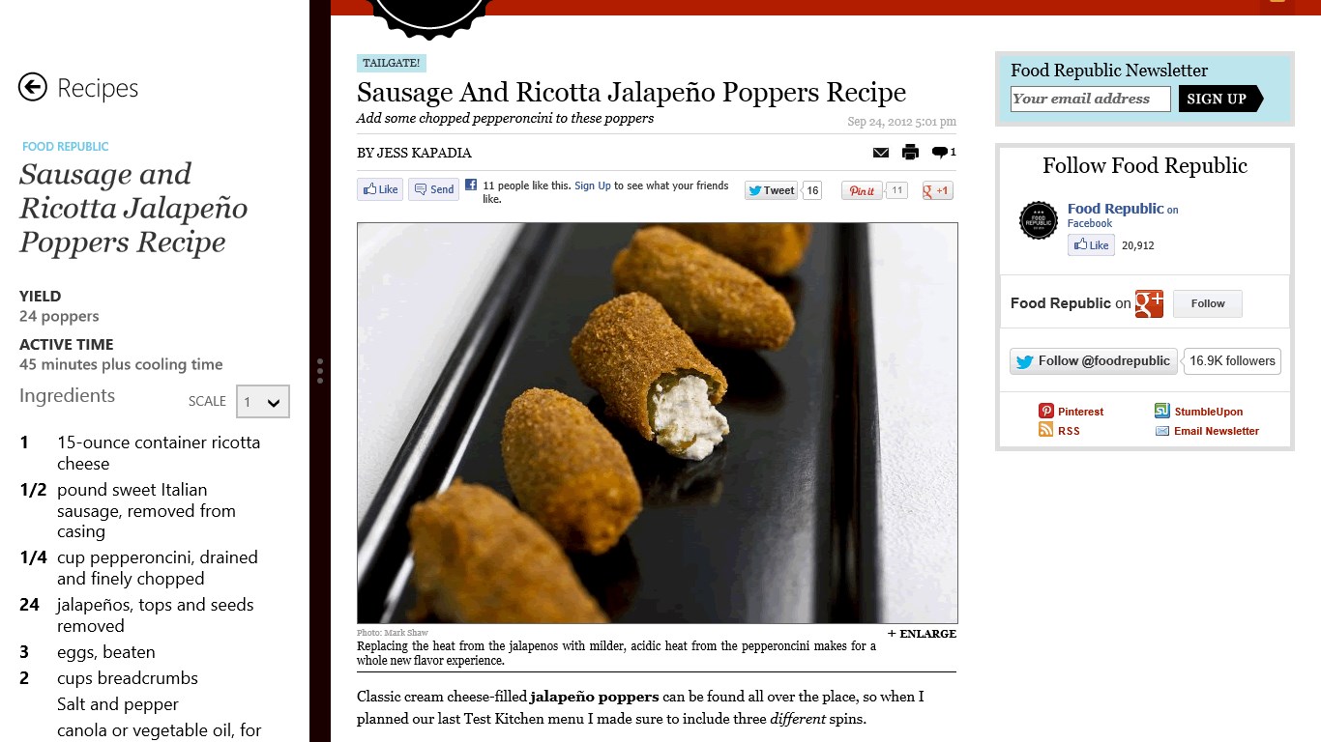Click the Facebook Send button
The image size is (1321, 742).
(433, 189)
